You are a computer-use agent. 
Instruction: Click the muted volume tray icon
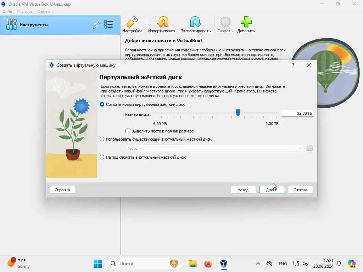pyautogui.click(x=305, y=263)
